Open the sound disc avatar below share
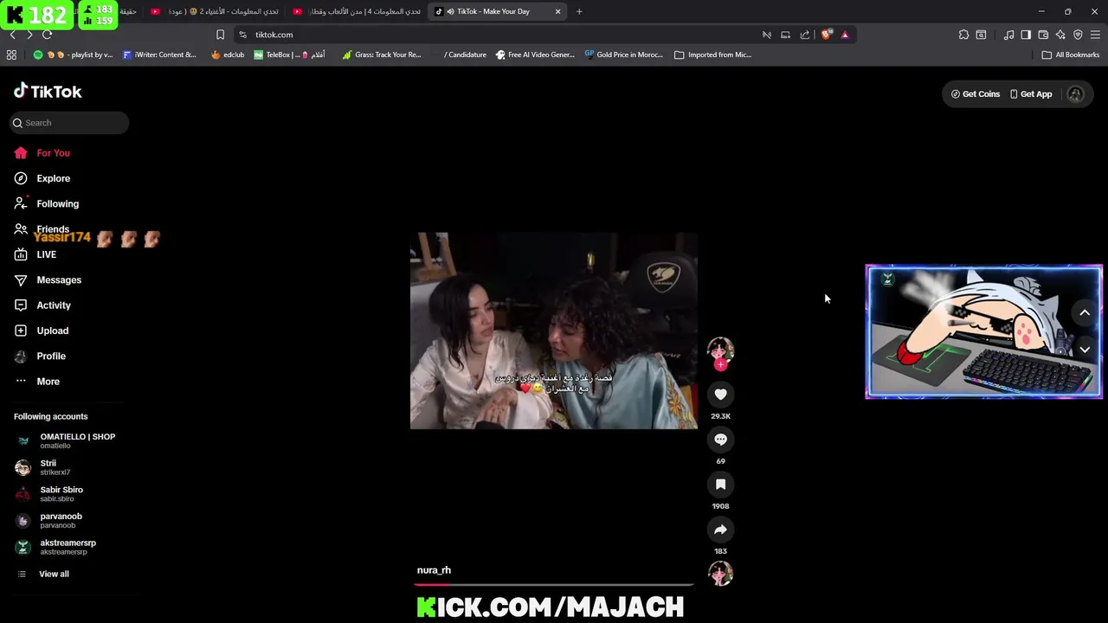The width and height of the screenshot is (1108, 623). [x=720, y=574]
